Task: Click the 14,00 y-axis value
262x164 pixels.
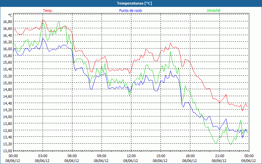Action: 8,117
